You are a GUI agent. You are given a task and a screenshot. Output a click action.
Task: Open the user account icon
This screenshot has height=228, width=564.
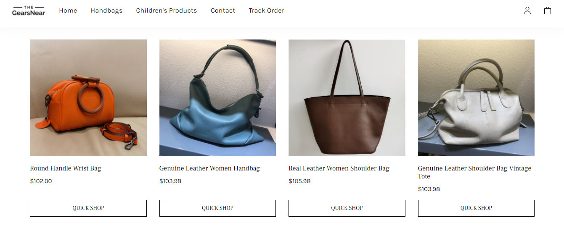point(527,11)
